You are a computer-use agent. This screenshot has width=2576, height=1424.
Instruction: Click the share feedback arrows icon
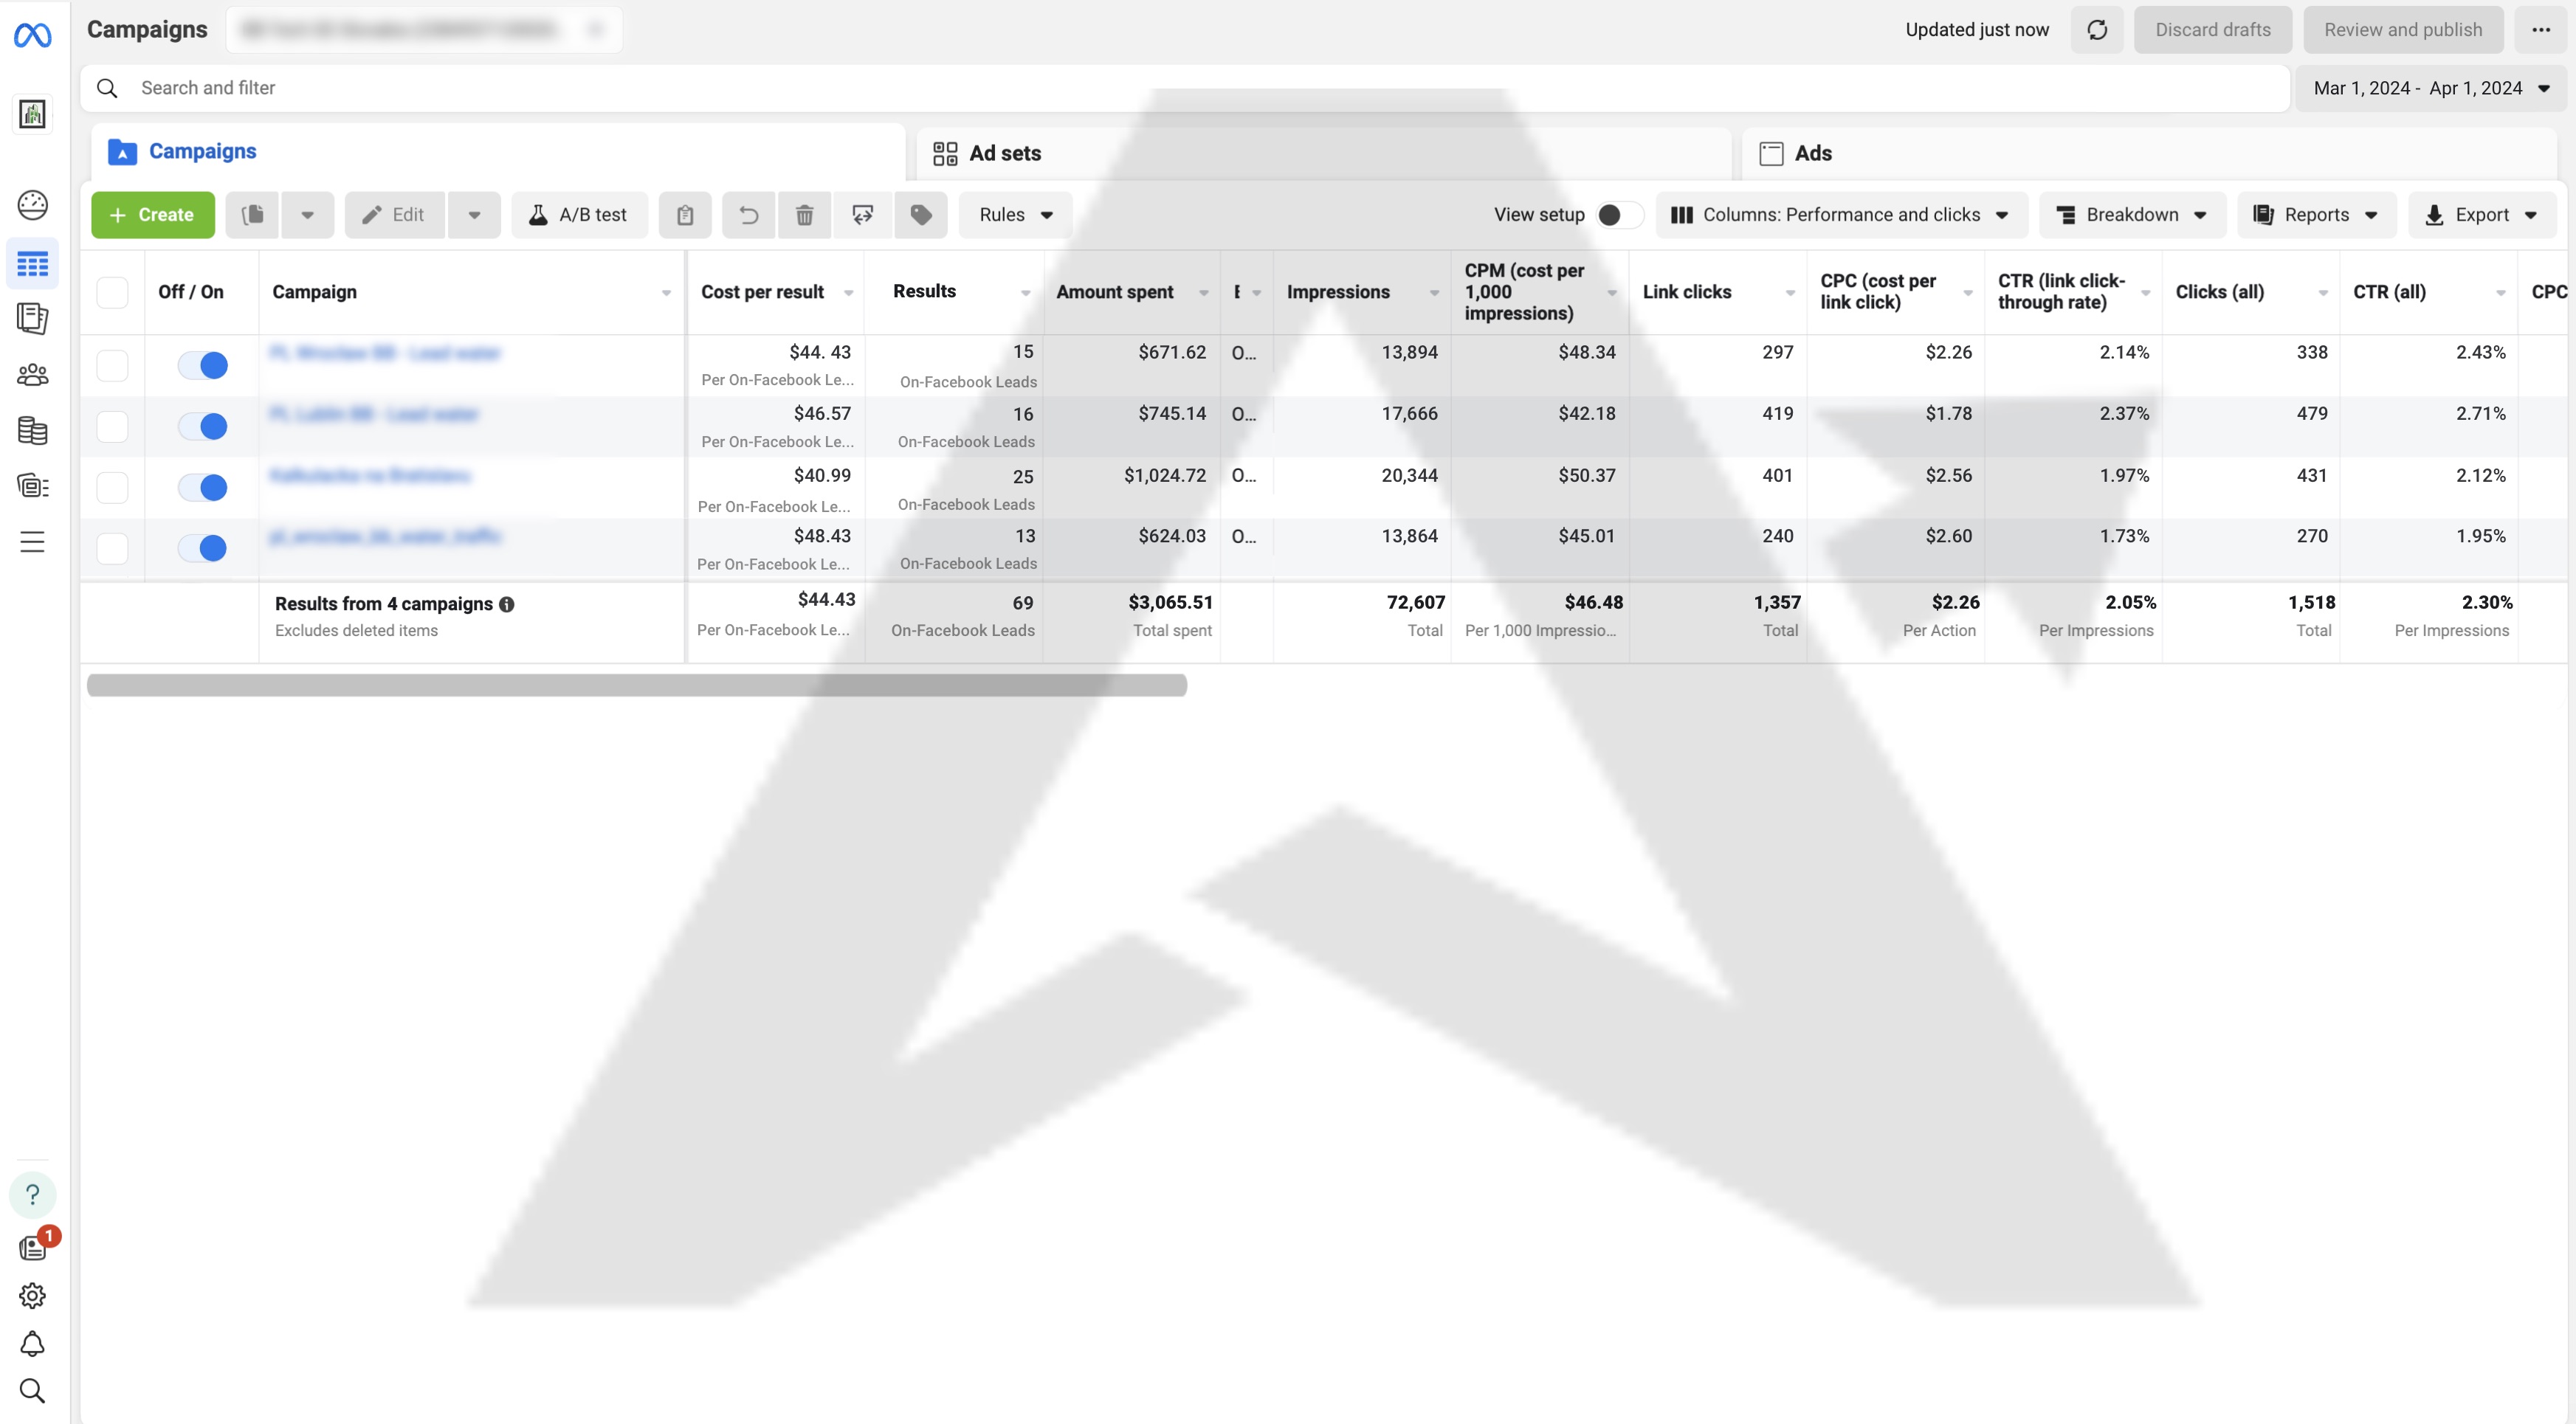click(x=863, y=215)
